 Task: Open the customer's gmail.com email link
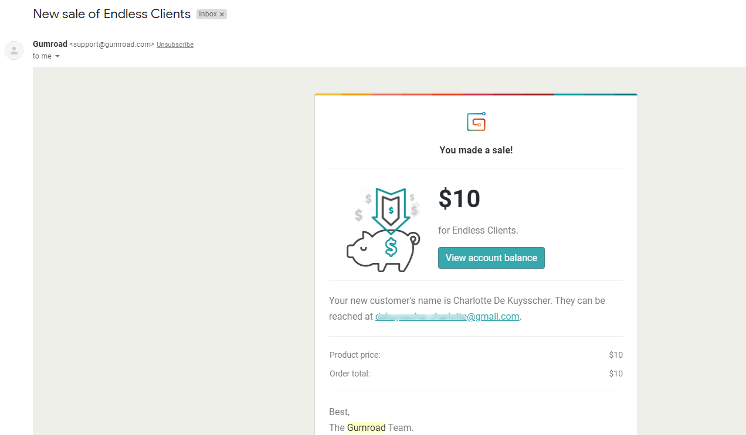pos(447,316)
